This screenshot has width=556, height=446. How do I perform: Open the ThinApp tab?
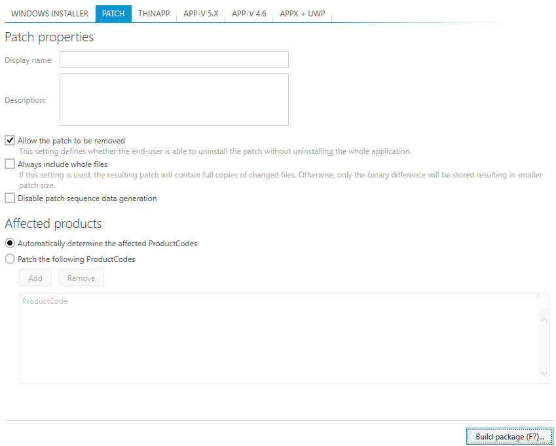tap(154, 14)
